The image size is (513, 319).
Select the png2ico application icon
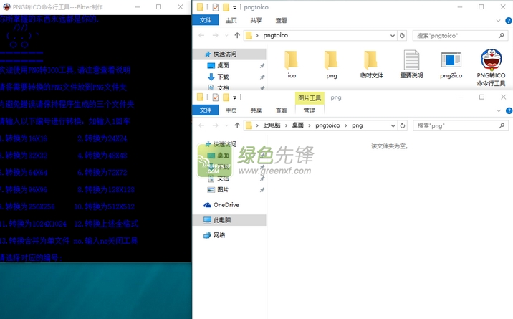(451, 65)
